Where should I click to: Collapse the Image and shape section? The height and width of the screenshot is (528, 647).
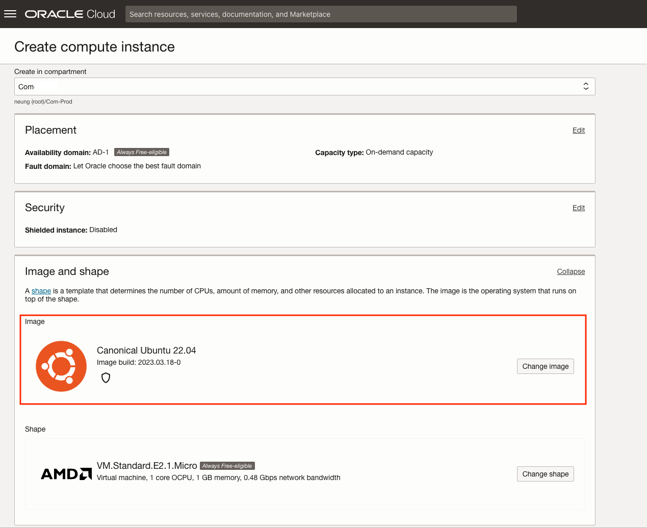click(x=571, y=271)
